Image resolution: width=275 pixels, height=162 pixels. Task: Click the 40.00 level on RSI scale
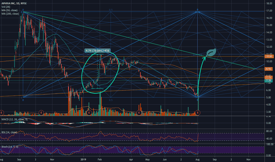tap(269, 138)
